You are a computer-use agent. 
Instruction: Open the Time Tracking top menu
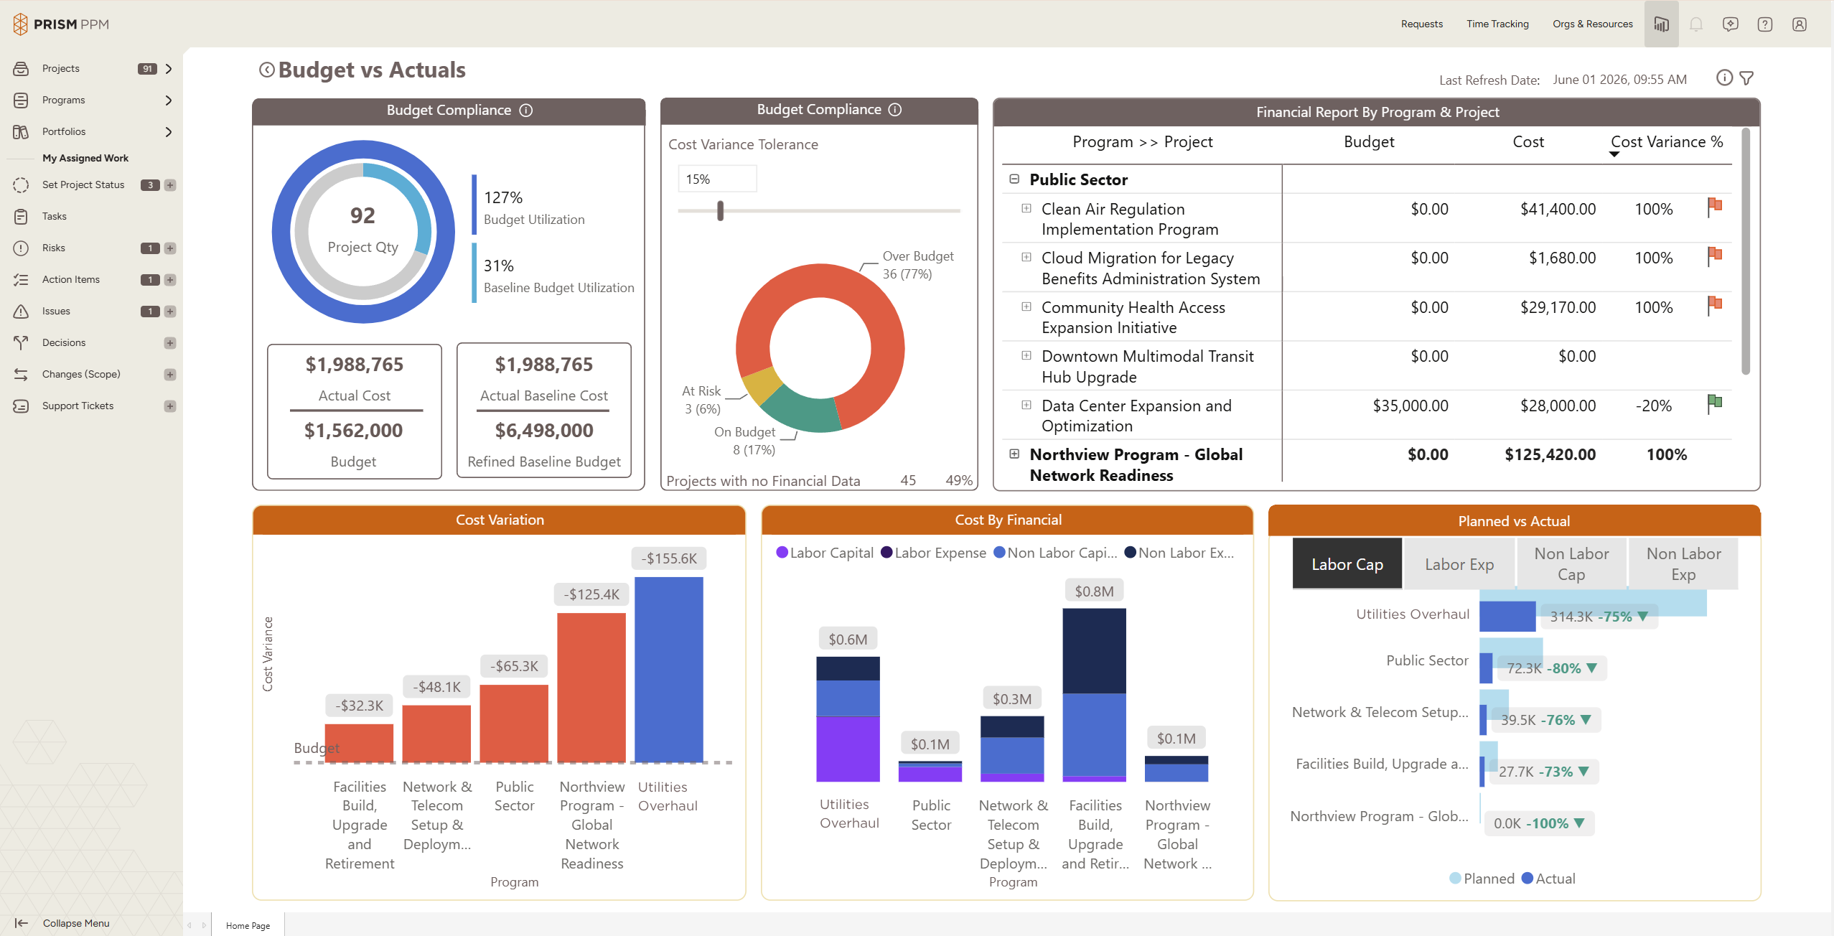tap(1497, 24)
